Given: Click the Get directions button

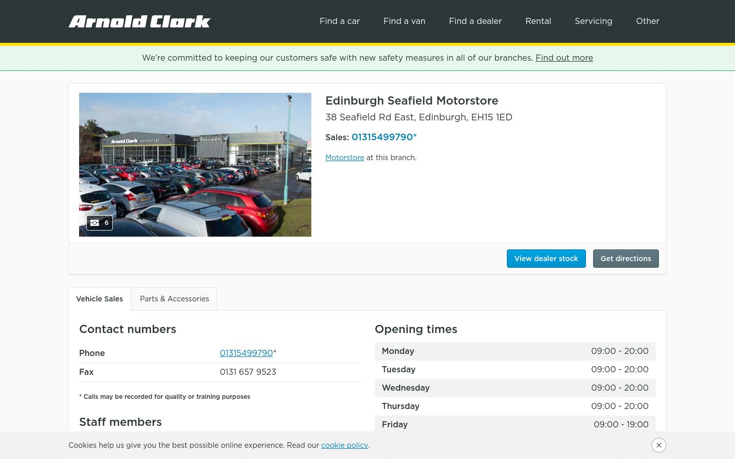Looking at the screenshot, I should pos(626,259).
